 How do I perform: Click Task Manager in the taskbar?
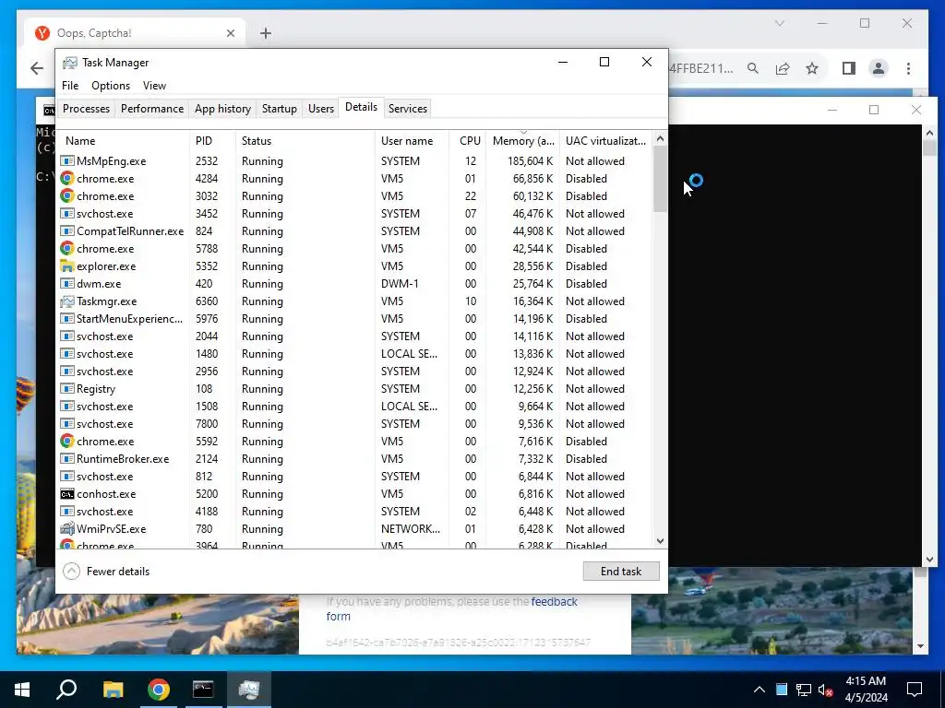248,690
